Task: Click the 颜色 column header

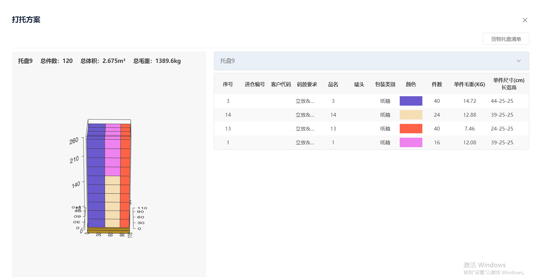Action: (x=411, y=84)
